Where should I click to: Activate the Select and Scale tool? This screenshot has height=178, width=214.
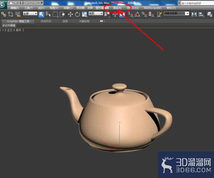pos(84,14)
